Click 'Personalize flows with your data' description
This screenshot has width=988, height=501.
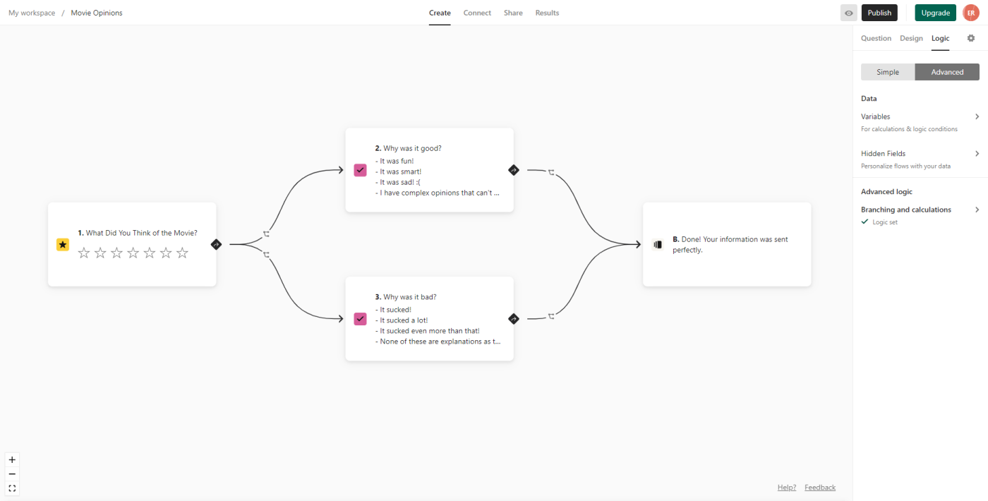pyautogui.click(x=905, y=166)
